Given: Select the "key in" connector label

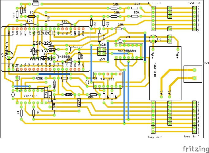Looking at the screenshot, I should [x=190, y=136].
